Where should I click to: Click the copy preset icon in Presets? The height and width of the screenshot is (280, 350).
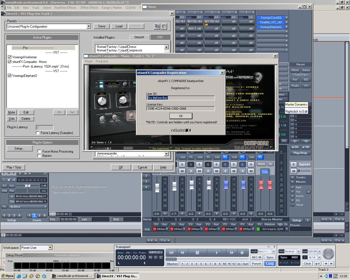[x=157, y=26]
